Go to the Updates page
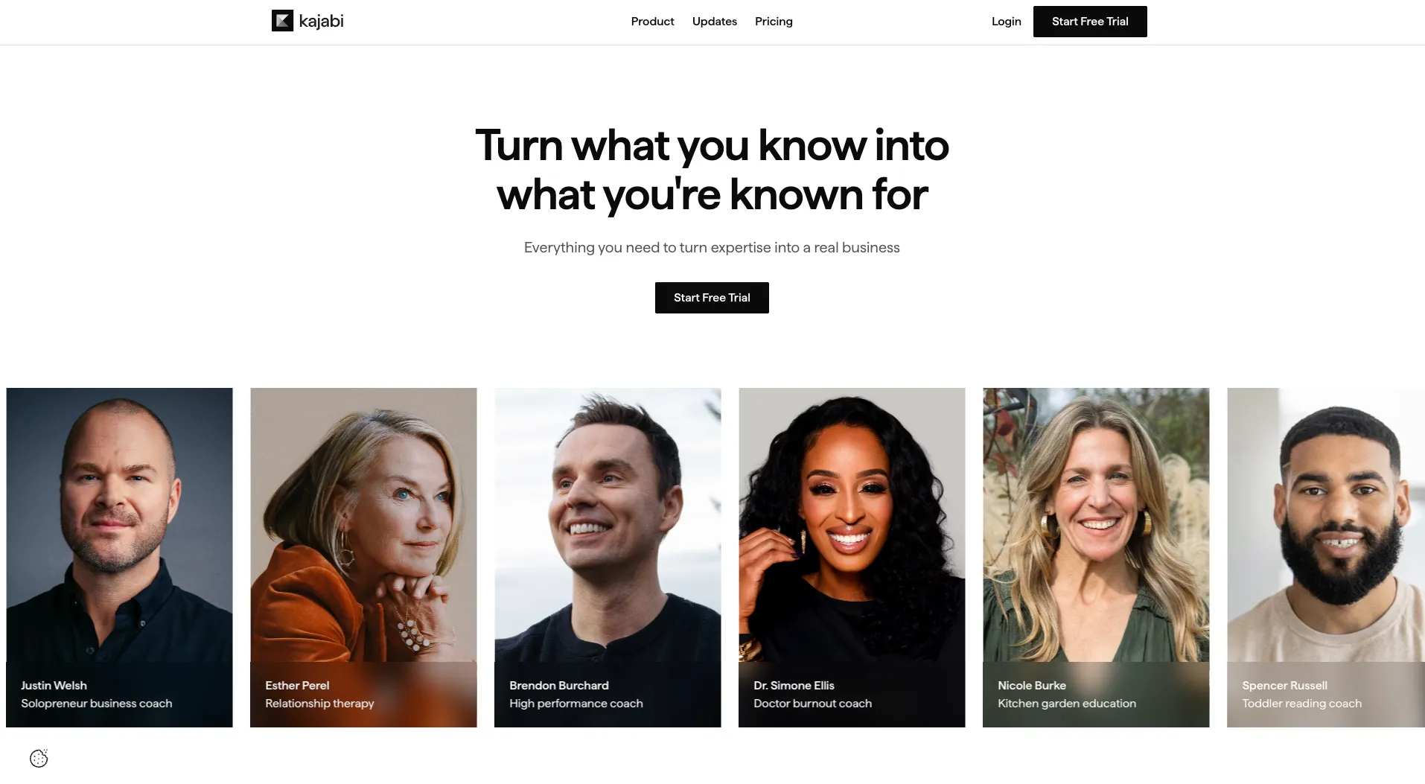Viewport: 1425px width, 784px height. pyautogui.click(x=714, y=22)
